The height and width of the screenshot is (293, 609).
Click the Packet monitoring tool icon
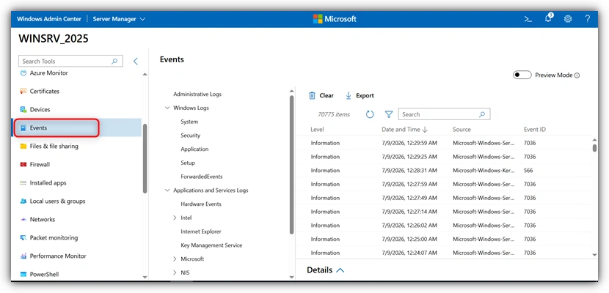click(23, 237)
